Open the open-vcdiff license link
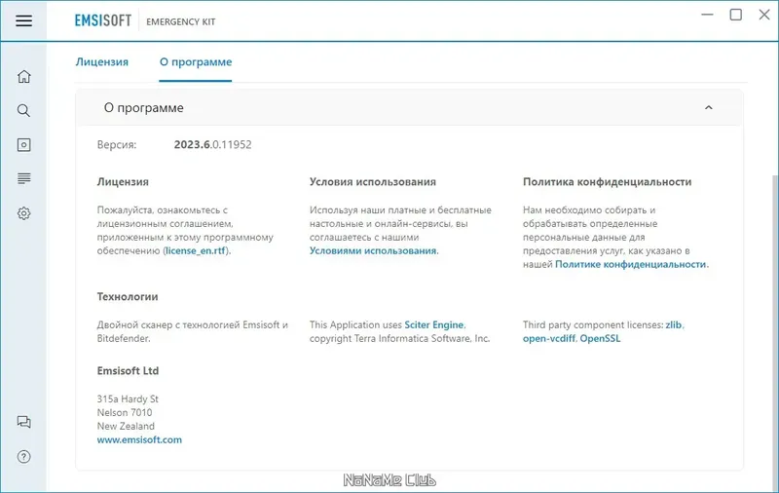 [x=549, y=339]
